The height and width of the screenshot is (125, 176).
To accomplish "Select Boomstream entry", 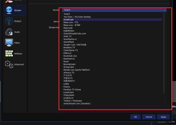I will pos(112,64).
